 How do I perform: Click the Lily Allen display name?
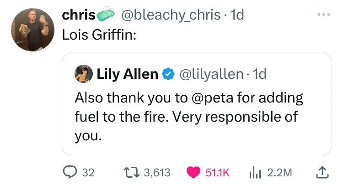point(127,73)
